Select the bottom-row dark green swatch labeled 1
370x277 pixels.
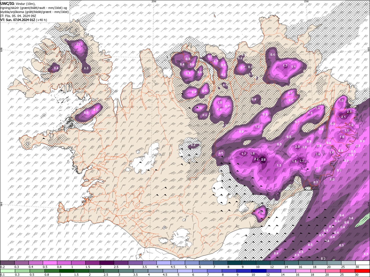click(x=66, y=271)
